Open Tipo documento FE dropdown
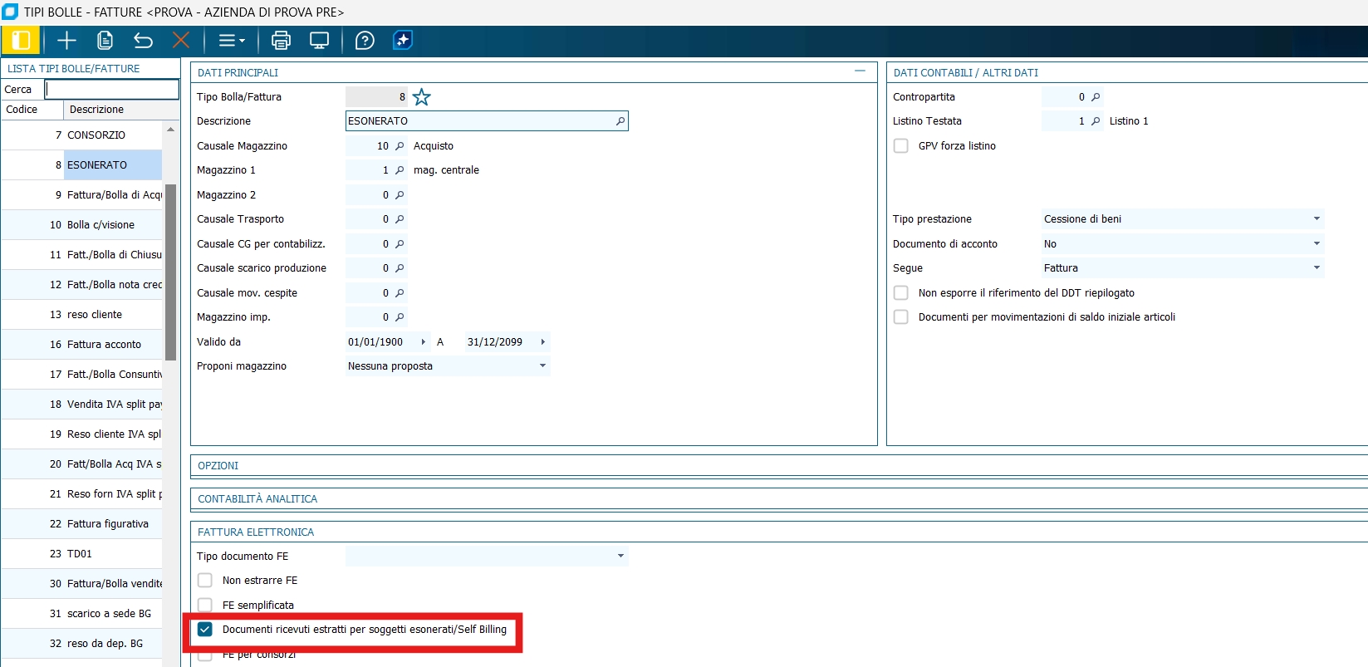Image resolution: width=1368 pixels, height=667 pixels. pyautogui.click(x=487, y=557)
